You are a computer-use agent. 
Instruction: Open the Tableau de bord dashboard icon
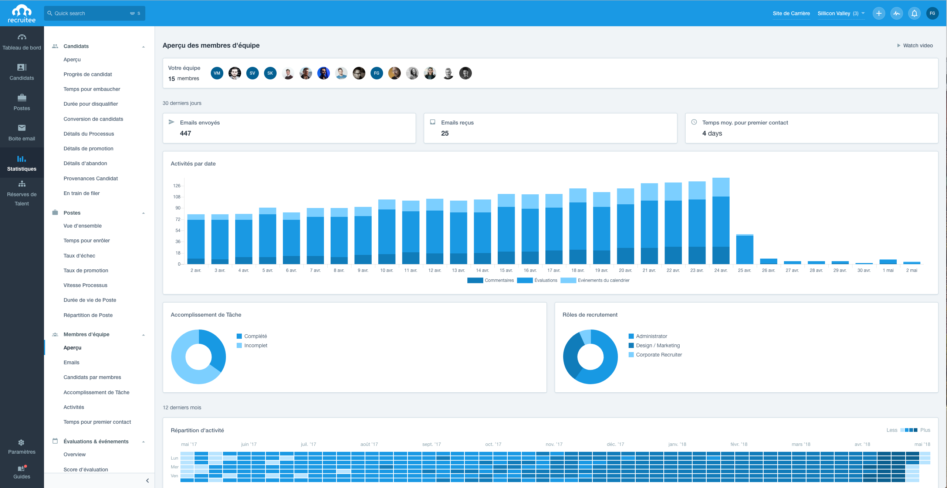click(22, 37)
